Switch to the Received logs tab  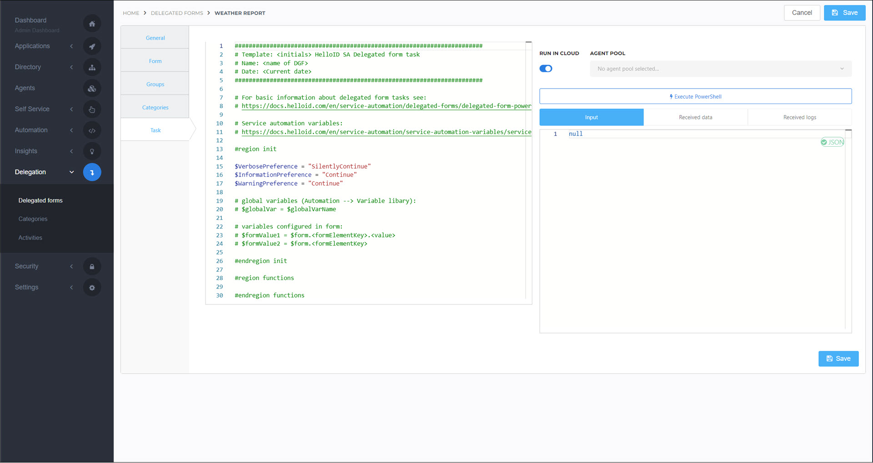pos(799,117)
